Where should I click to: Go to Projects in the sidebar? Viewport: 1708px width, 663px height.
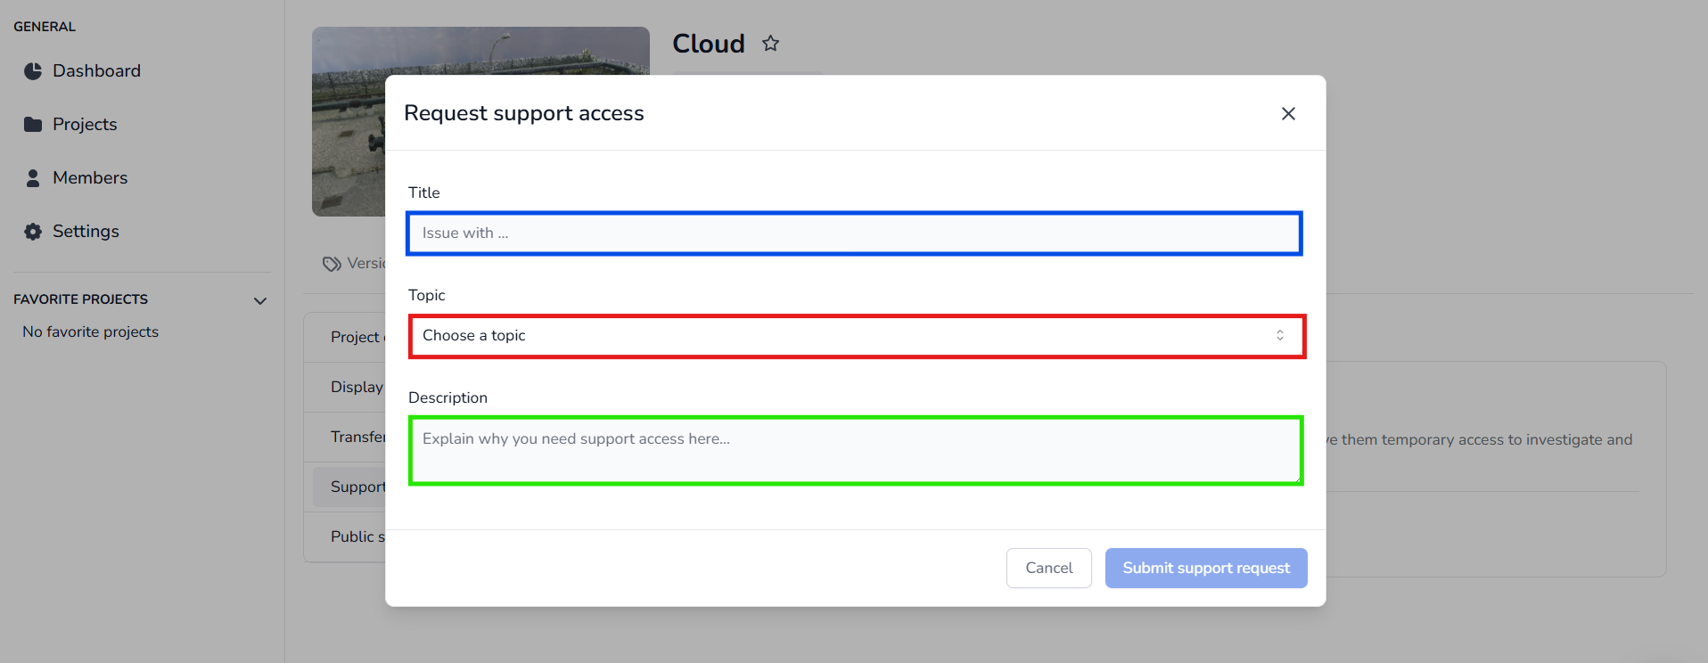coord(85,125)
